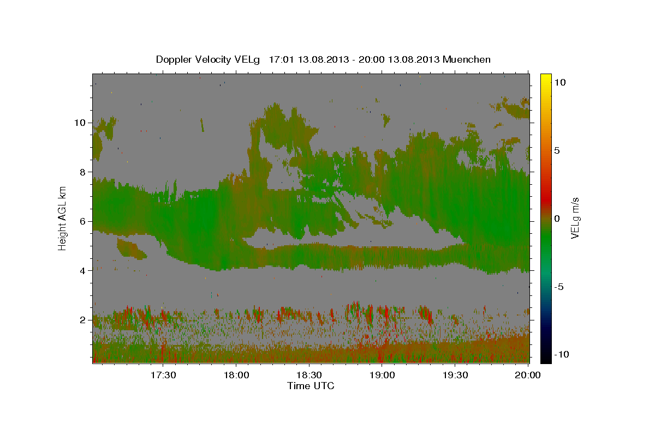The width and height of the screenshot is (655, 436).
Task: Click the 19:30 time tick label
Action: (455, 375)
